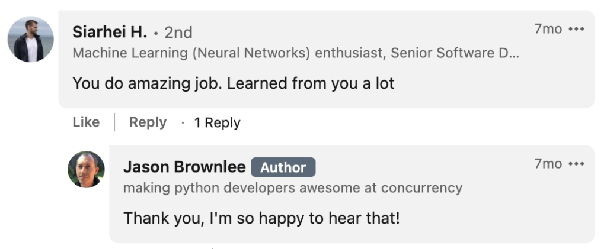Click Siarhei H.'s profile picture
This screenshot has height=249, width=607.
coord(31,40)
